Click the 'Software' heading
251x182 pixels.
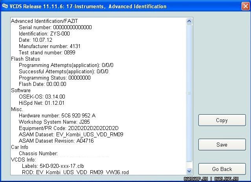tap(21, 90)
